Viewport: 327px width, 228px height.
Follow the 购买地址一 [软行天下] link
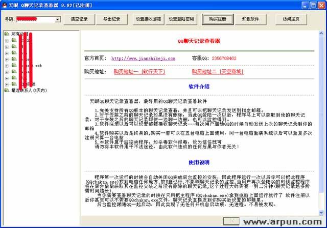tap(139, 72)
